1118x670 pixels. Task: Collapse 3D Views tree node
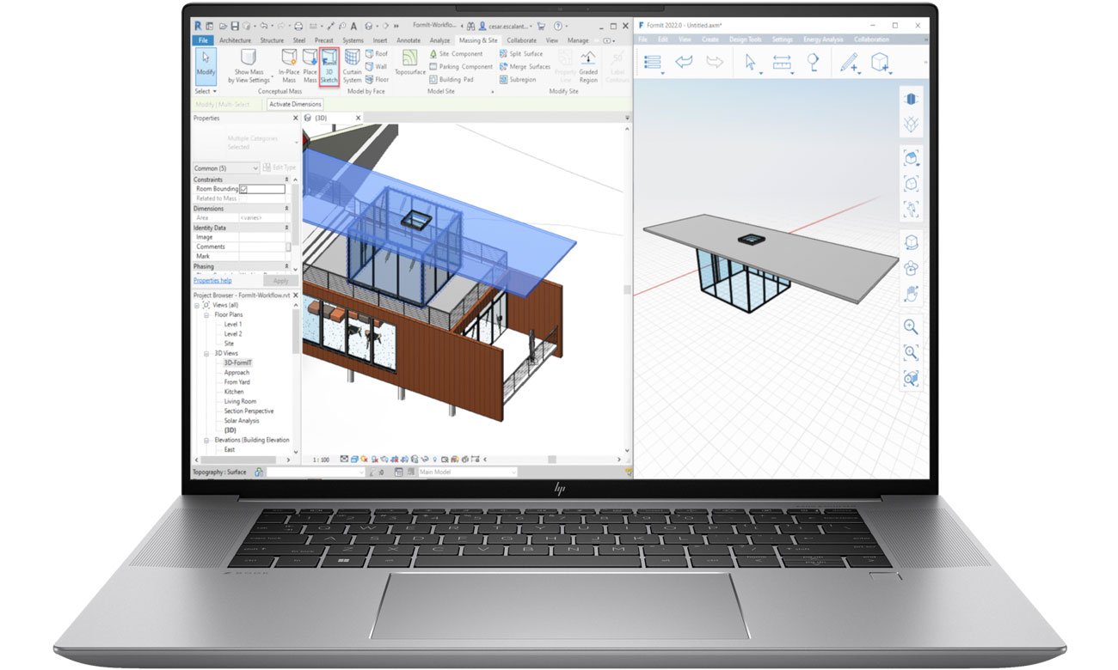(206, 354)
